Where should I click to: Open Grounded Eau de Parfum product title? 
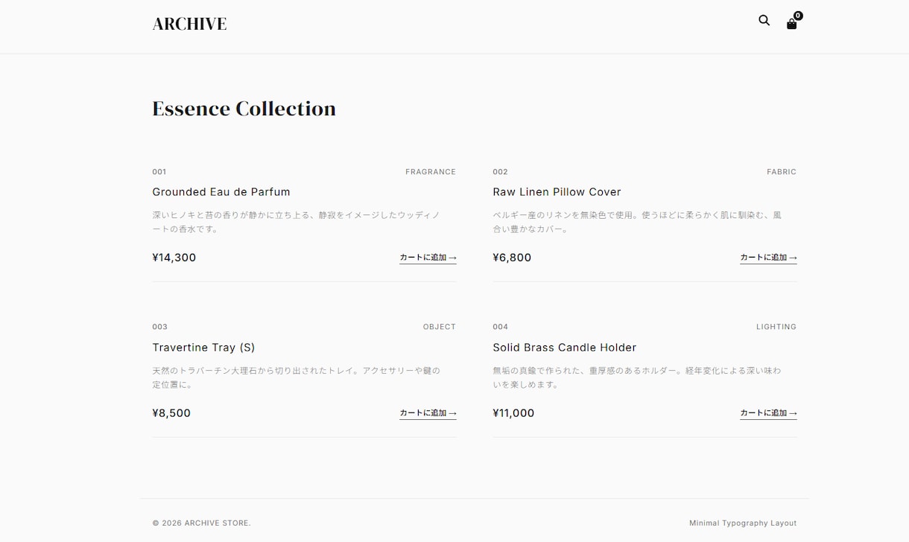[x=221, y=192]
